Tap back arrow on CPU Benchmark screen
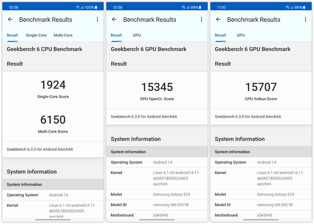 click(x=10, y=19)
